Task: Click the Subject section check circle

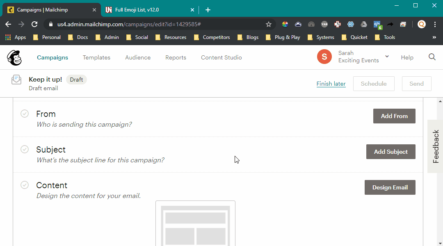Action: click(25, 149)
